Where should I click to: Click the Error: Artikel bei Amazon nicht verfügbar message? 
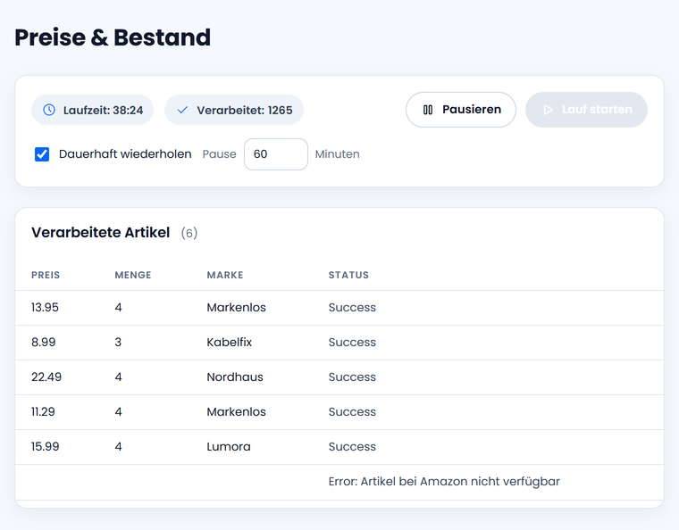(x=444, y=482)
